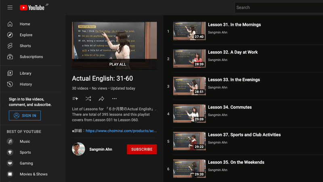Click title Lesson 31. In the Mornings
Screen dimensions: 323x182
point(235,25)
